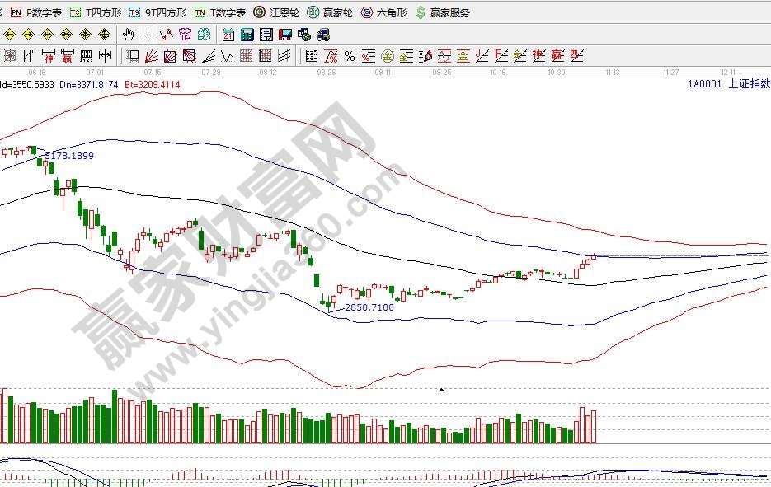Click the yellow left-arrow diamond icon
771x487 pixels.
point(9,35)
